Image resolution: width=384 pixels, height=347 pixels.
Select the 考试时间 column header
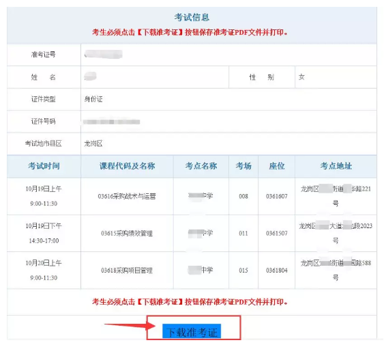click(44, 166)
